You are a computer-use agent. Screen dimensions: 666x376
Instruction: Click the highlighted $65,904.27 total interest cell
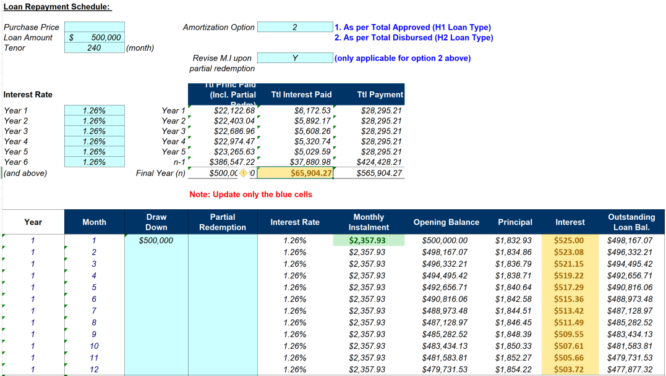(295, 173)
